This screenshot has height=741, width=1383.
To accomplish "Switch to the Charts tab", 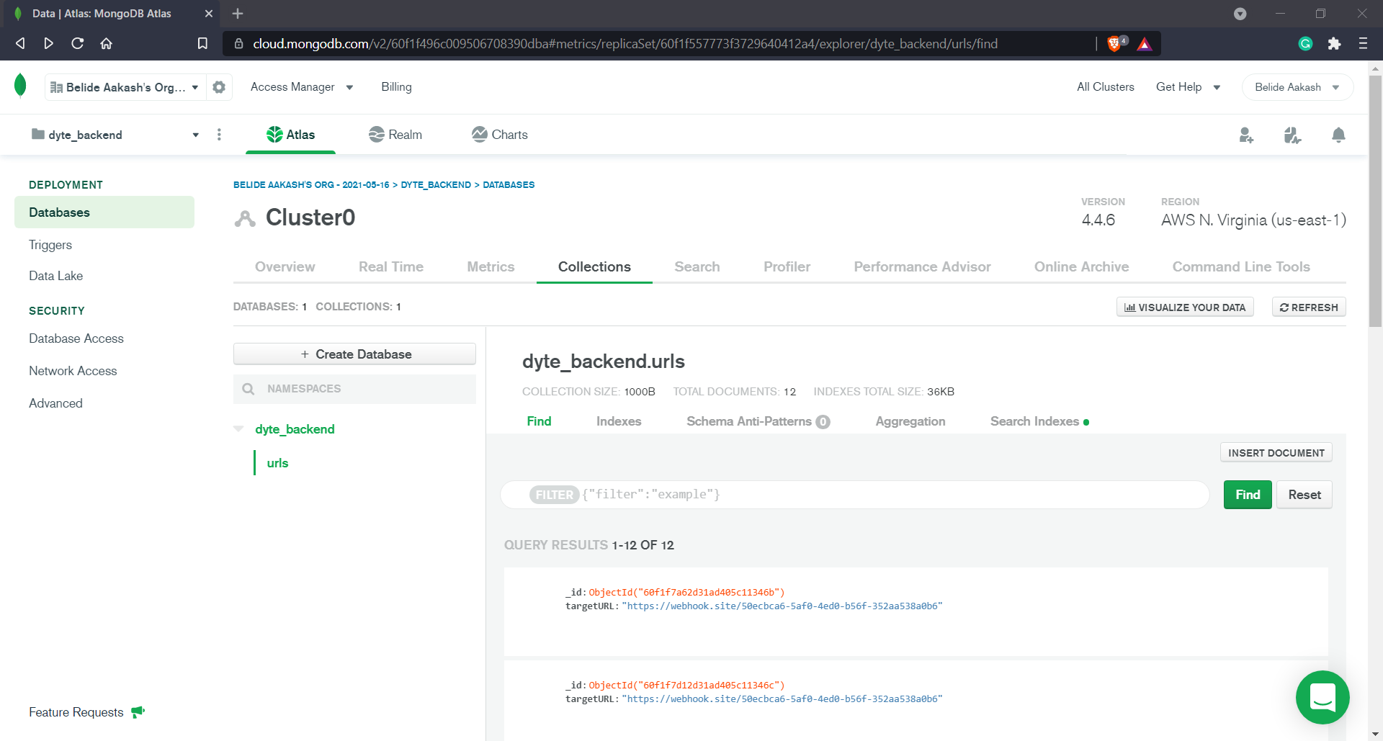I will (x=500, y=135).
